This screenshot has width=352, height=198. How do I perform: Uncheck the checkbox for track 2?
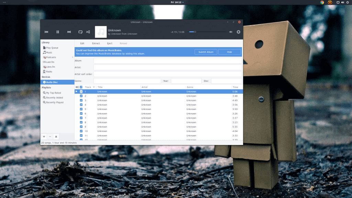[81, 96]
